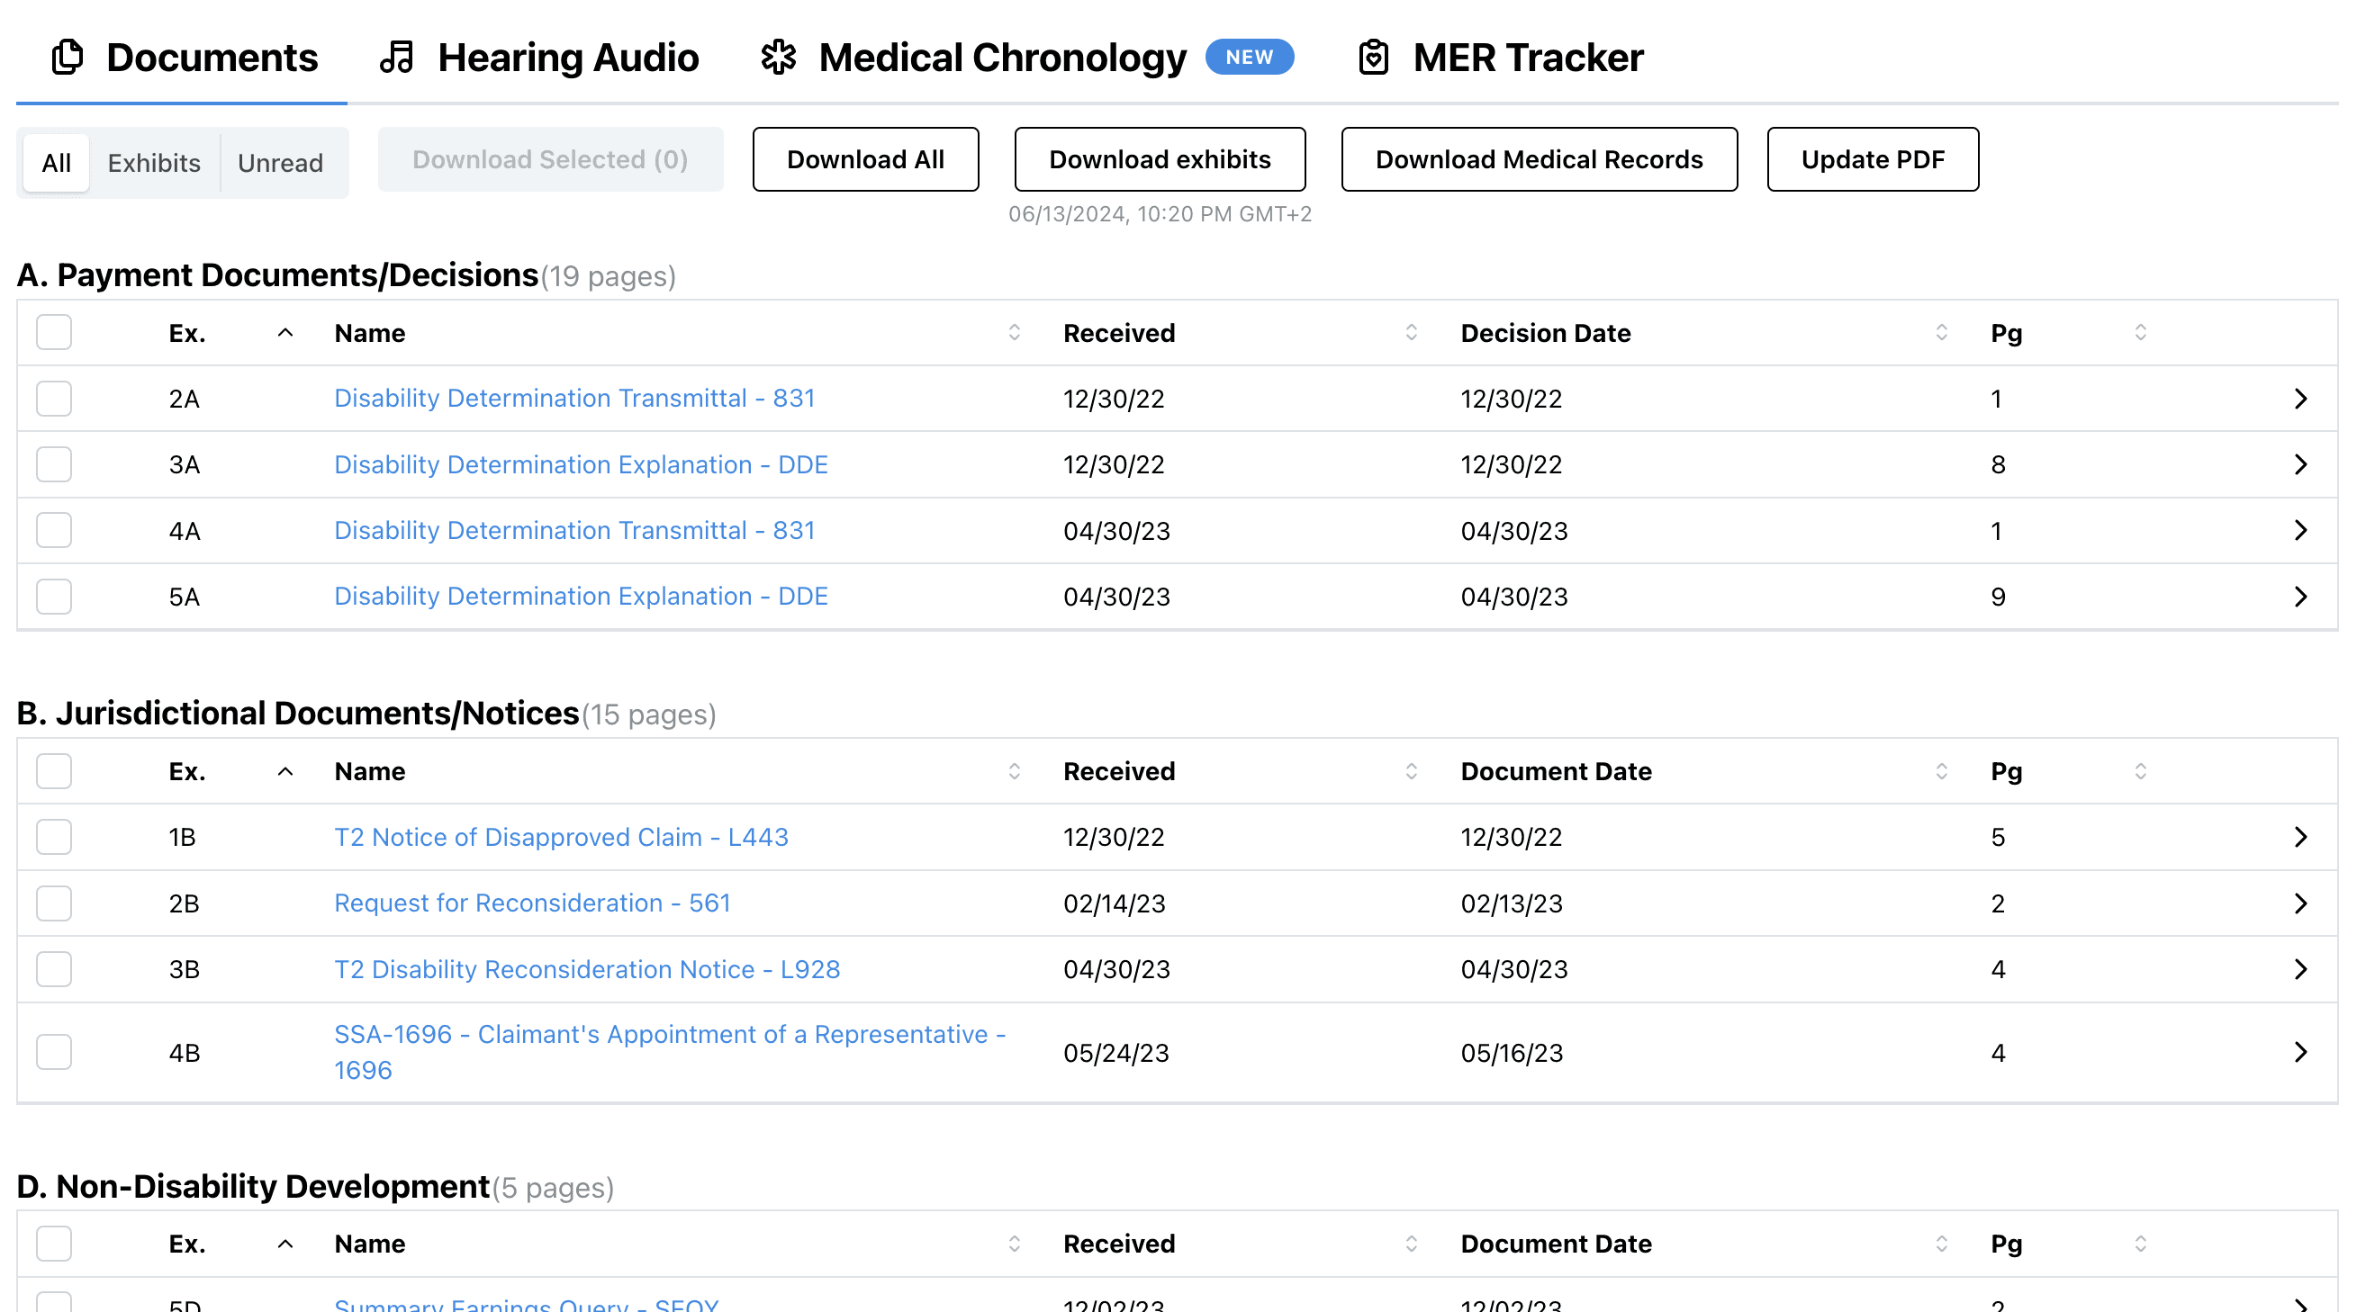Sort section B by Pg column arrows
Image resolution: width=2357 pixels, height=1312 pixels.
coord(2140,772)
